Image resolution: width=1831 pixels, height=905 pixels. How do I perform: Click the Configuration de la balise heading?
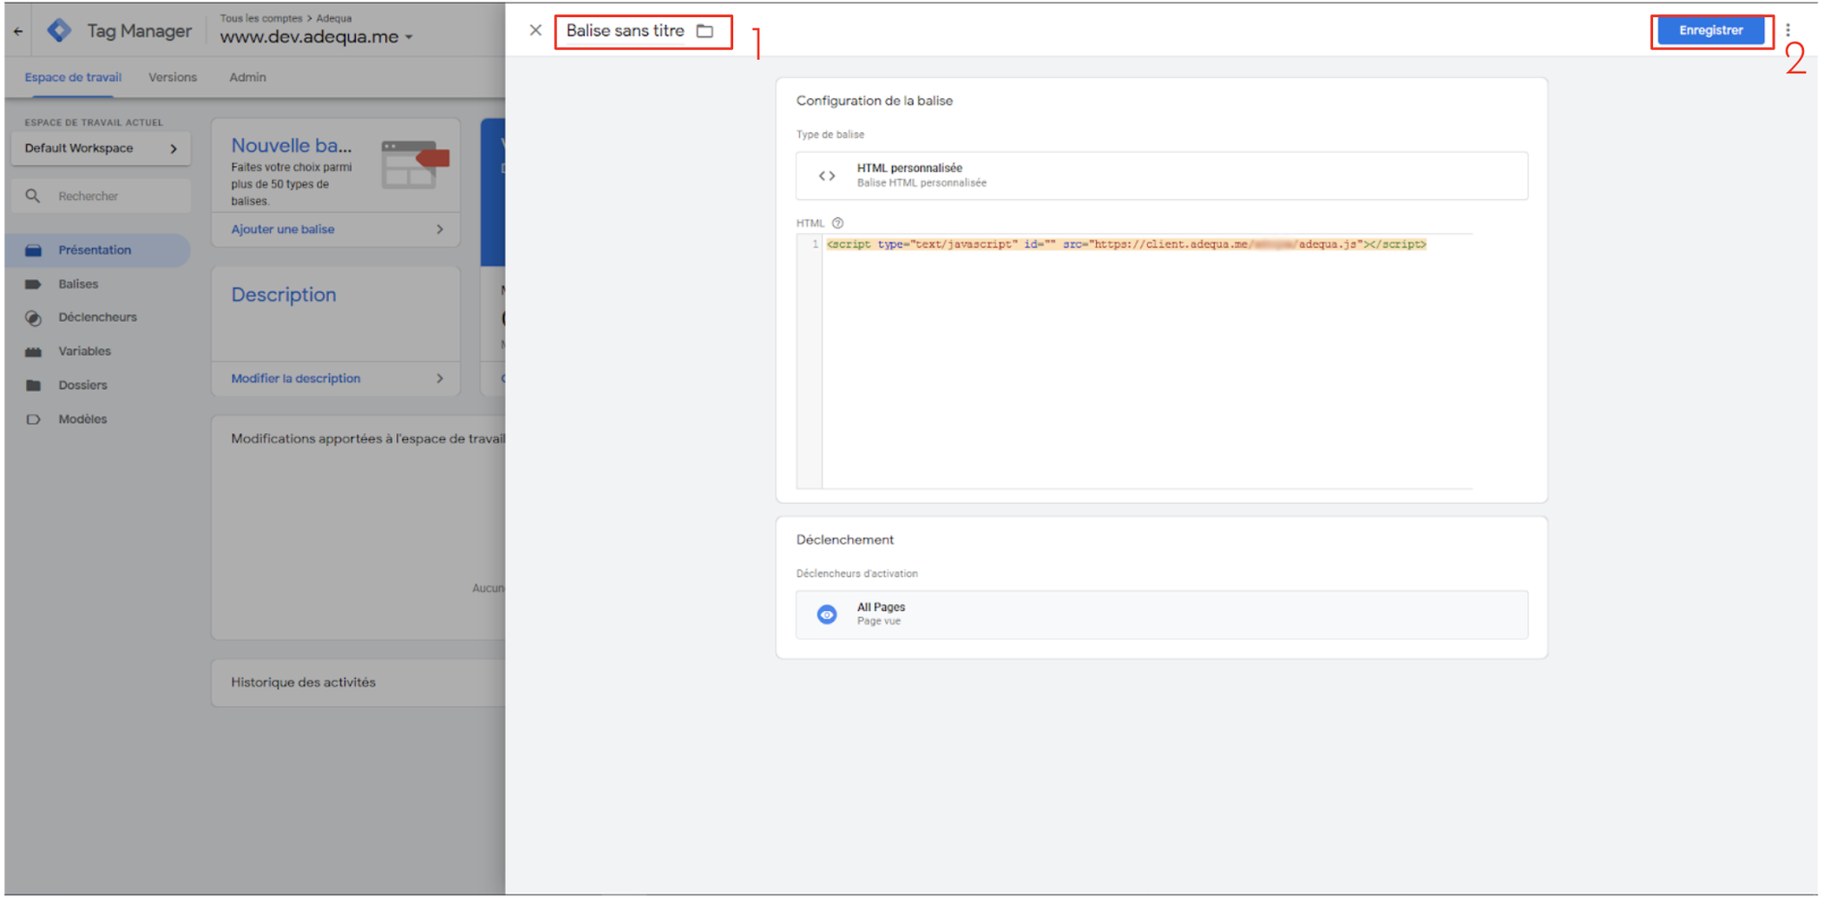click(874, 101)
